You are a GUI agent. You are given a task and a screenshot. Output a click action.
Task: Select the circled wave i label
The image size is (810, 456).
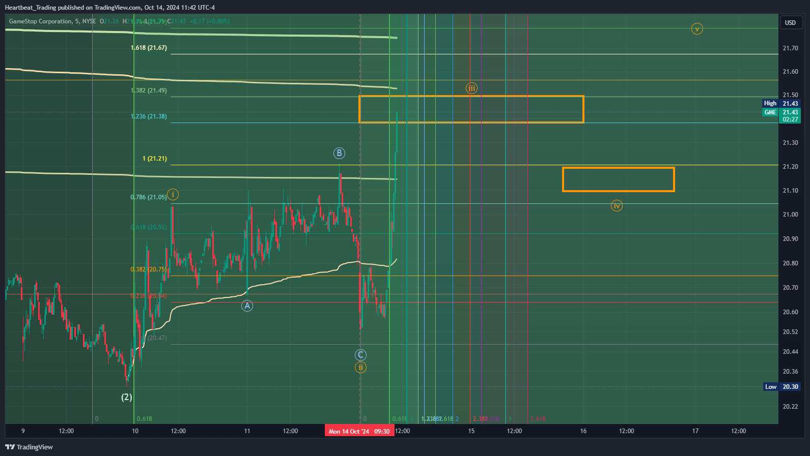[173, 194]
